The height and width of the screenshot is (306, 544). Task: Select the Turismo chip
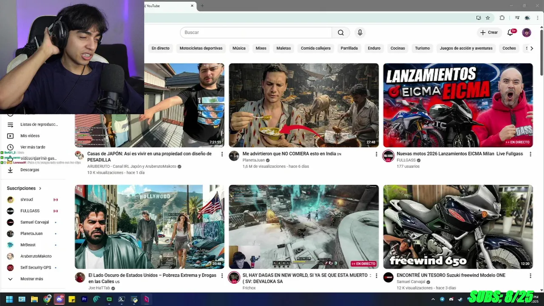pyautogui.click(x=422, y=48)
